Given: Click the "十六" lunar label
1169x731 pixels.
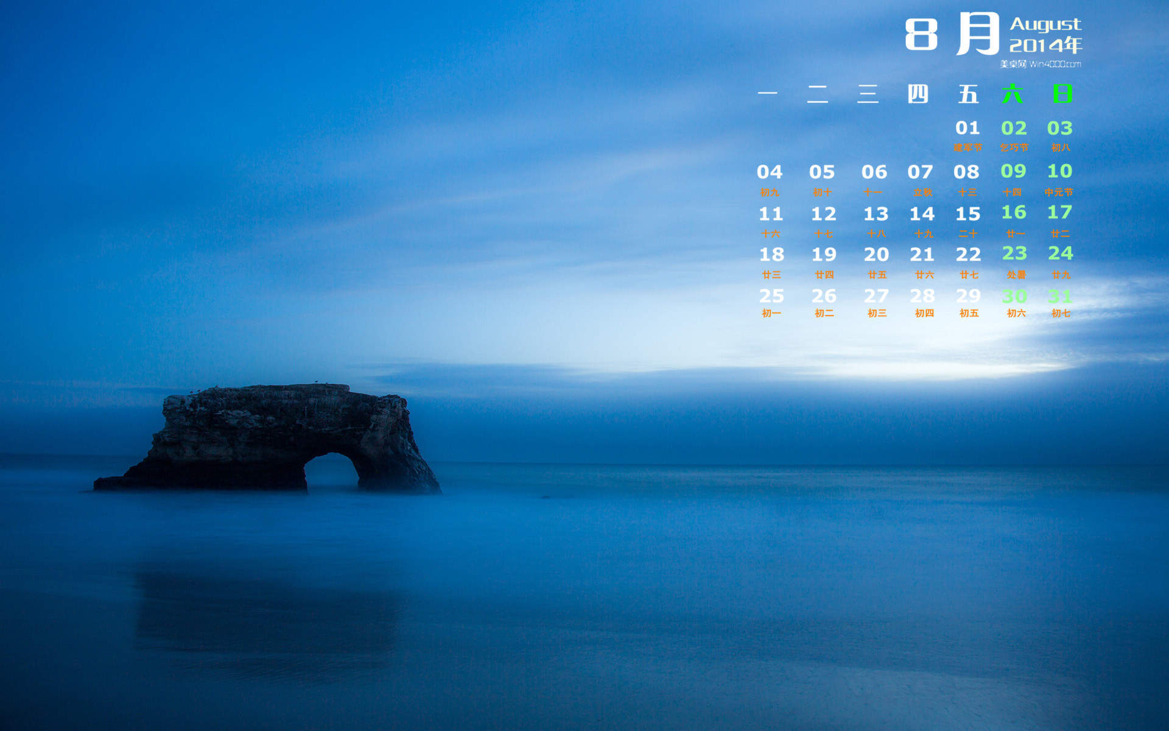Looking at the screenshot, I should [x=770, y=233].
